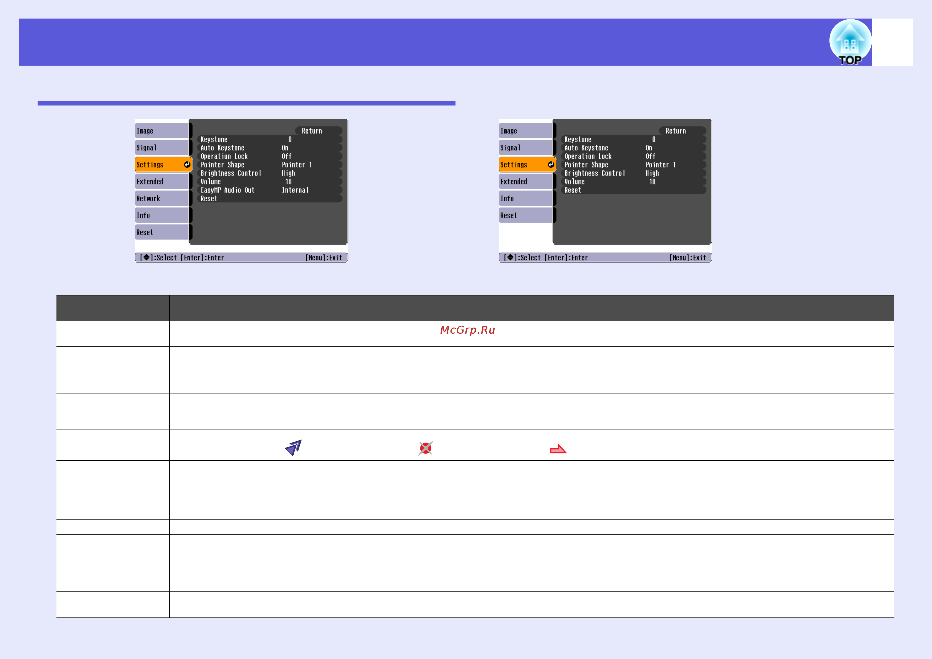Select Operation Lock row in right panel
The width and height of the screenshot is (932, 659).
(x=633, y=156)
